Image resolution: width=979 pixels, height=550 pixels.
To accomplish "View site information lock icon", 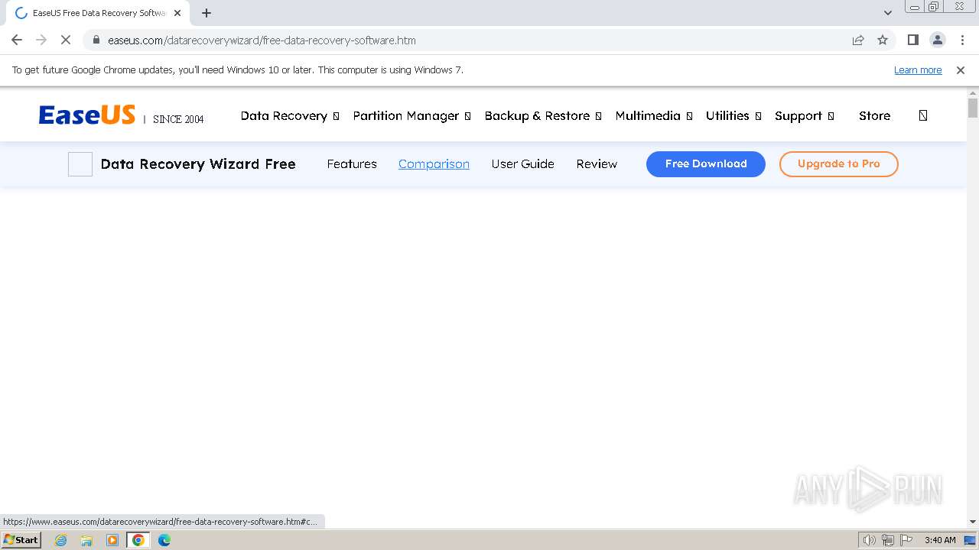I will (96, 40).
